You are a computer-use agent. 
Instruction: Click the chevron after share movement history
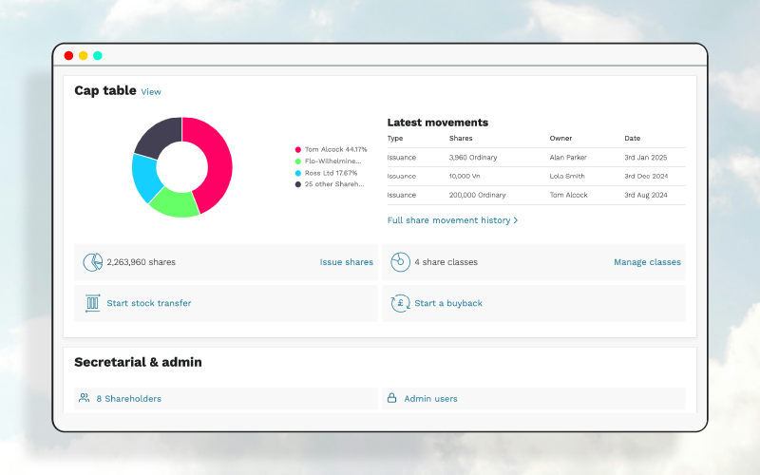click(x=516, y=220)
